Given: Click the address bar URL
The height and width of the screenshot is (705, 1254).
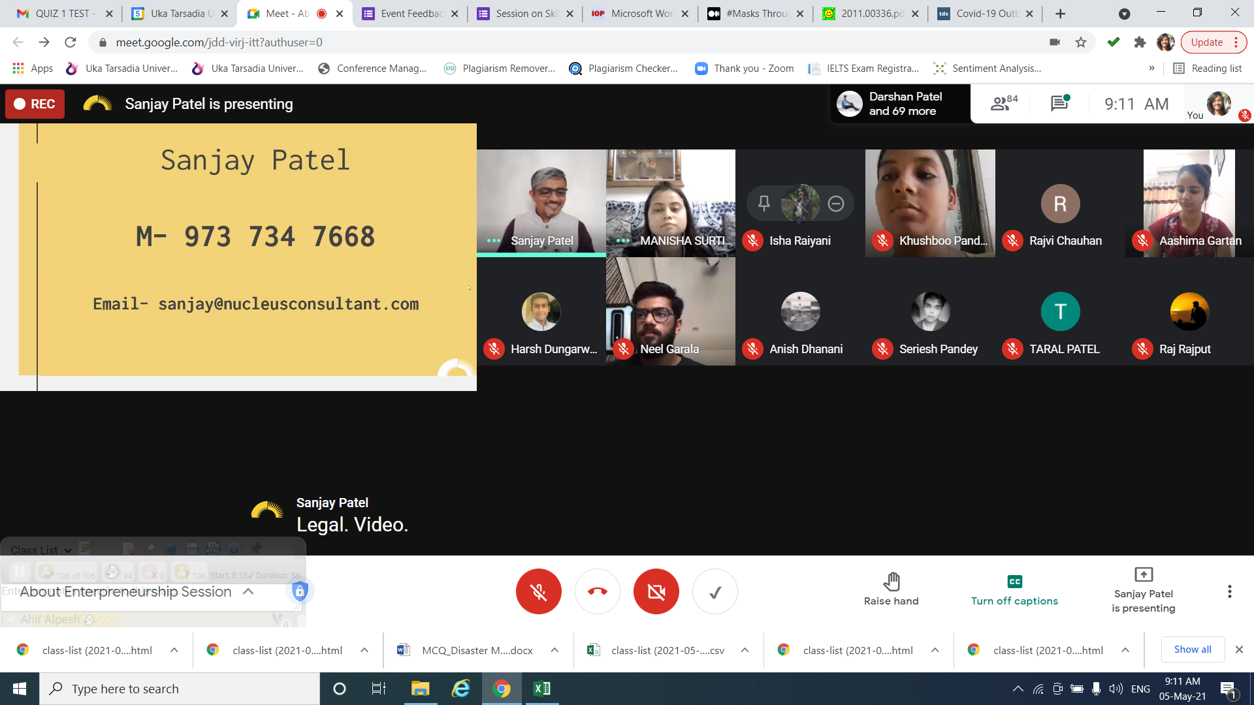Looking at the screenshot, I should pyautogui.click(x=219, y=42).
